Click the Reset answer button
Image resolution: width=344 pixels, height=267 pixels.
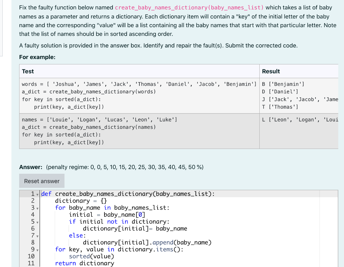pos(41,180)
